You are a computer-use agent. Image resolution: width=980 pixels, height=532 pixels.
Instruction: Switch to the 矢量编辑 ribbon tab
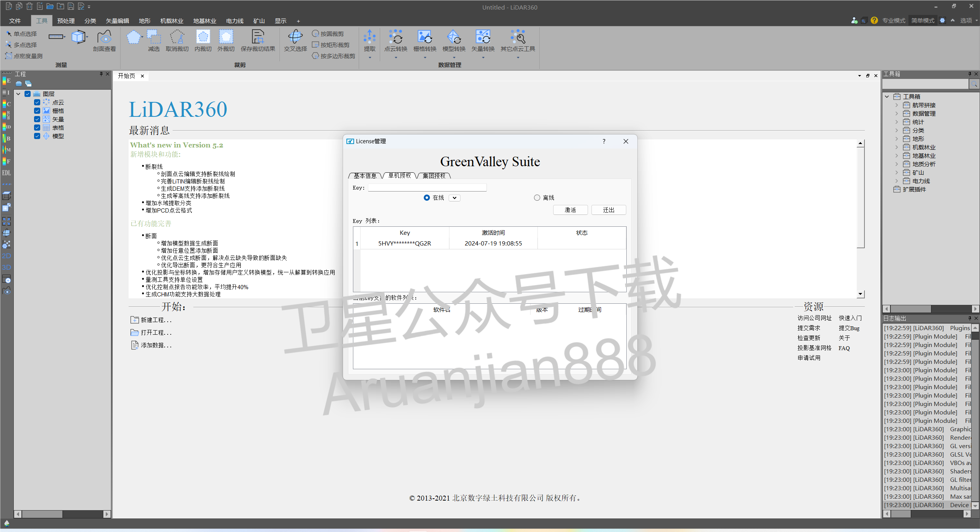tap(118, 21)
